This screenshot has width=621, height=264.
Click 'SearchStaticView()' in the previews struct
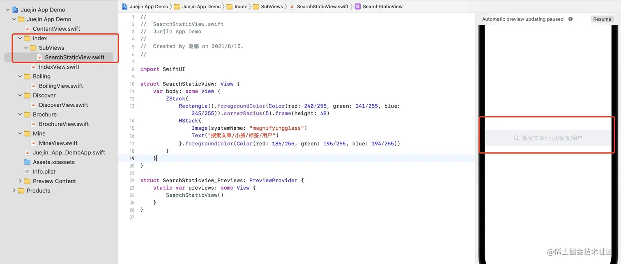pos(195,195)
